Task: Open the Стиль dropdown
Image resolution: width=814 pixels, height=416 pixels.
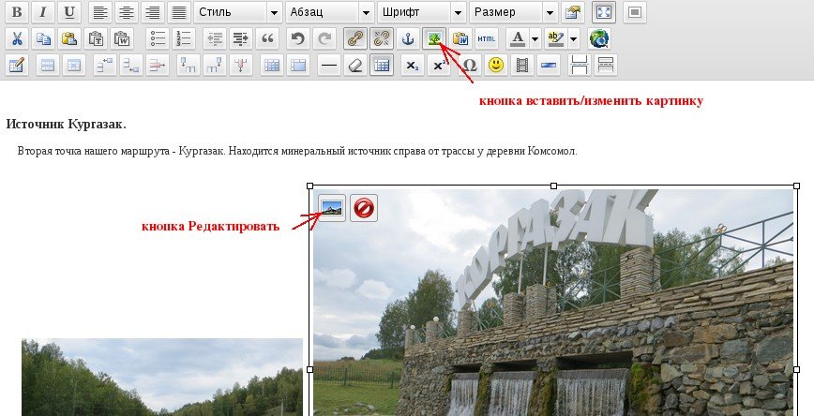Action: click(237, 12)
